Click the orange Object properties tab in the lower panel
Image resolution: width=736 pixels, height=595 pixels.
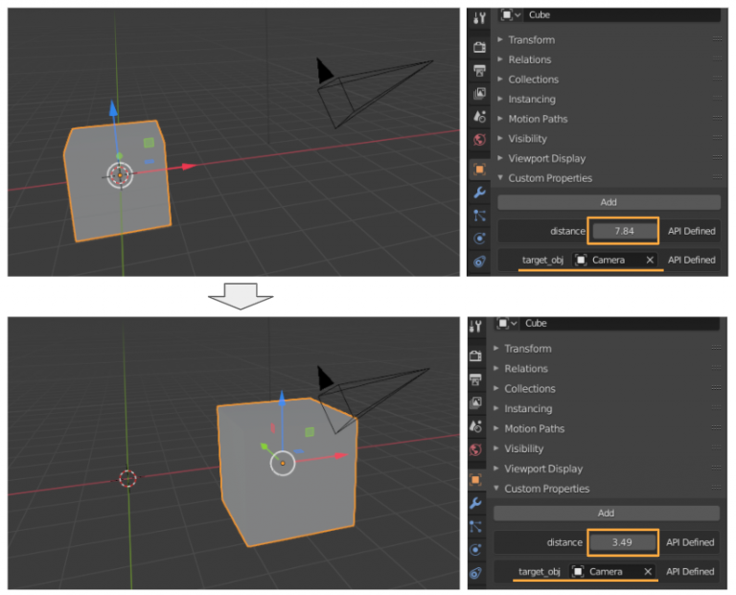(x=476, y=478)
